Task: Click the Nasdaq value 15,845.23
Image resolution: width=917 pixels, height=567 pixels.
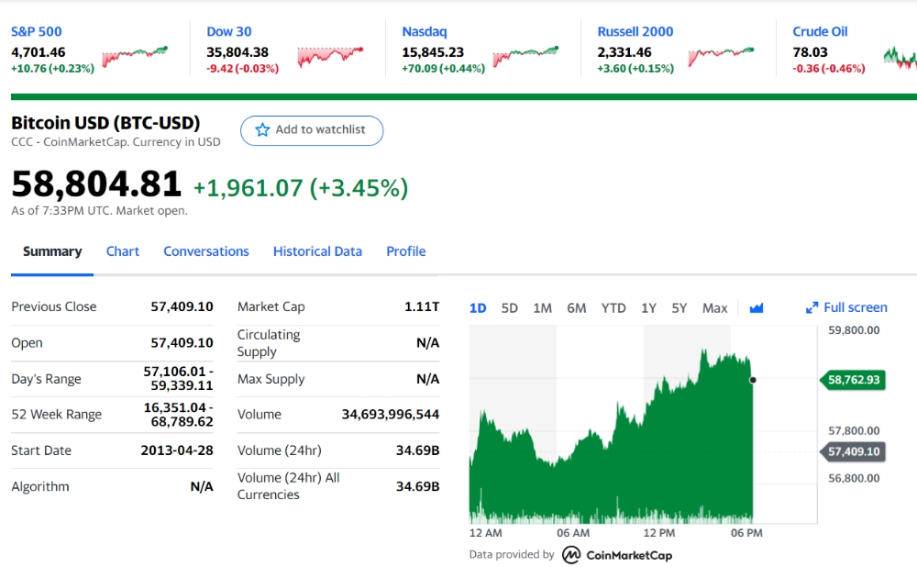Action: 433,52
